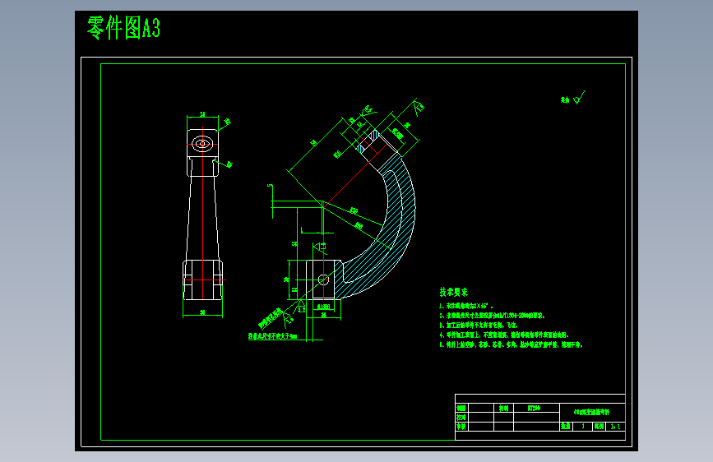The image size is (713, 462).
Task: Select the blue hatched threaded hole at the upper end
Action: click(x=367, y=142)
